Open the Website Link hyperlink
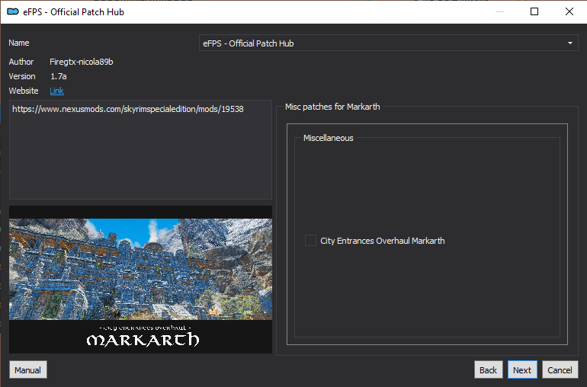 point(56,91)
